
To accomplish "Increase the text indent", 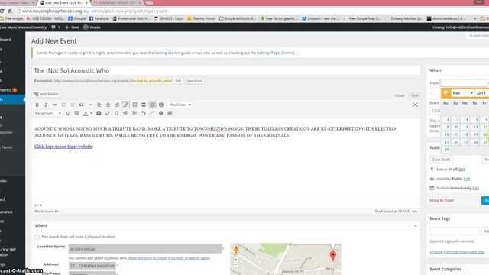I will click(134, 113).
